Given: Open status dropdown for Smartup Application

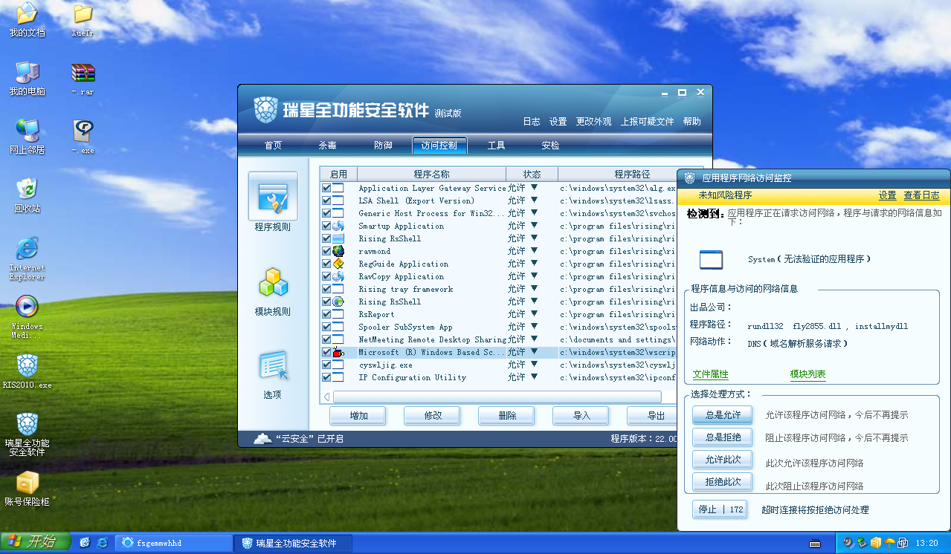Looking at the screenshot, I should tap(534, 226).
